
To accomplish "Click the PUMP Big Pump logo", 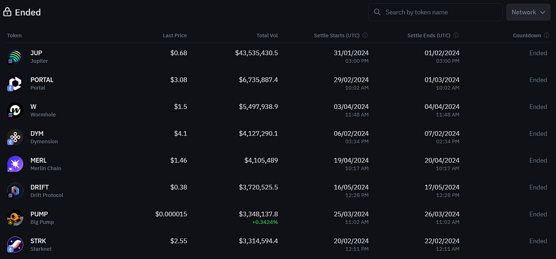I will 15,218.
